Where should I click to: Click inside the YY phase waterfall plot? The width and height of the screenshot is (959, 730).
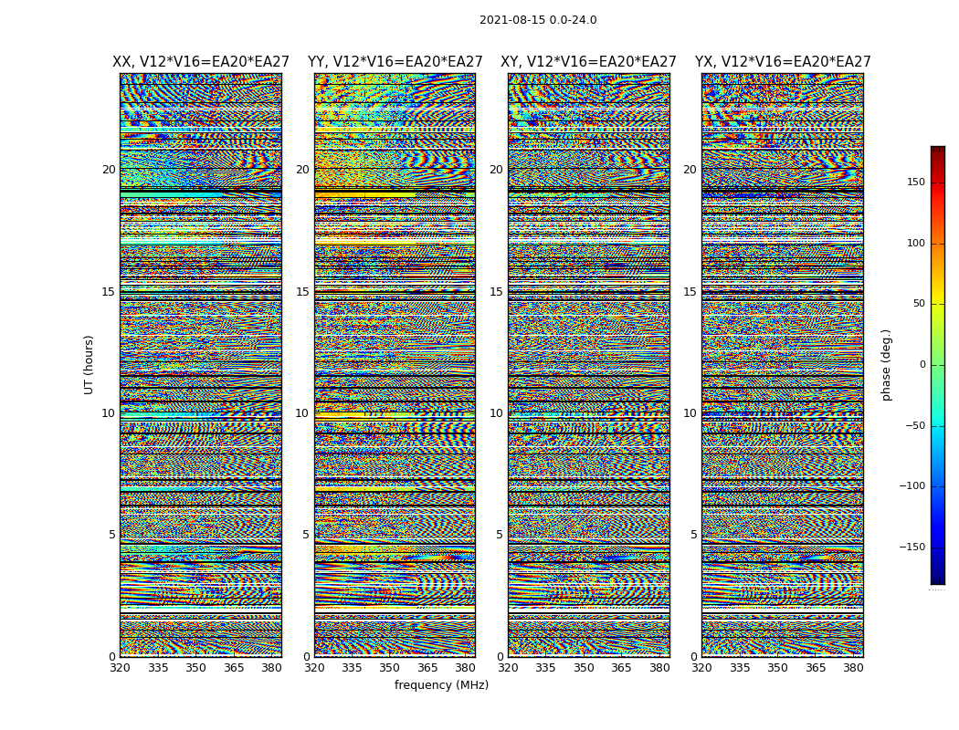click(x=395, y=365)
